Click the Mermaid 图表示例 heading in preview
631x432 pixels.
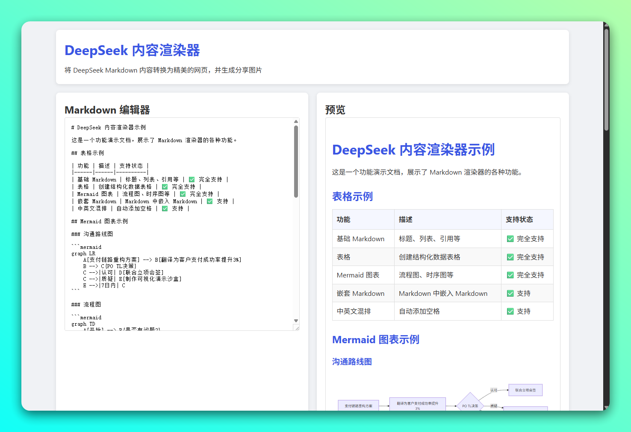(376, 339)
